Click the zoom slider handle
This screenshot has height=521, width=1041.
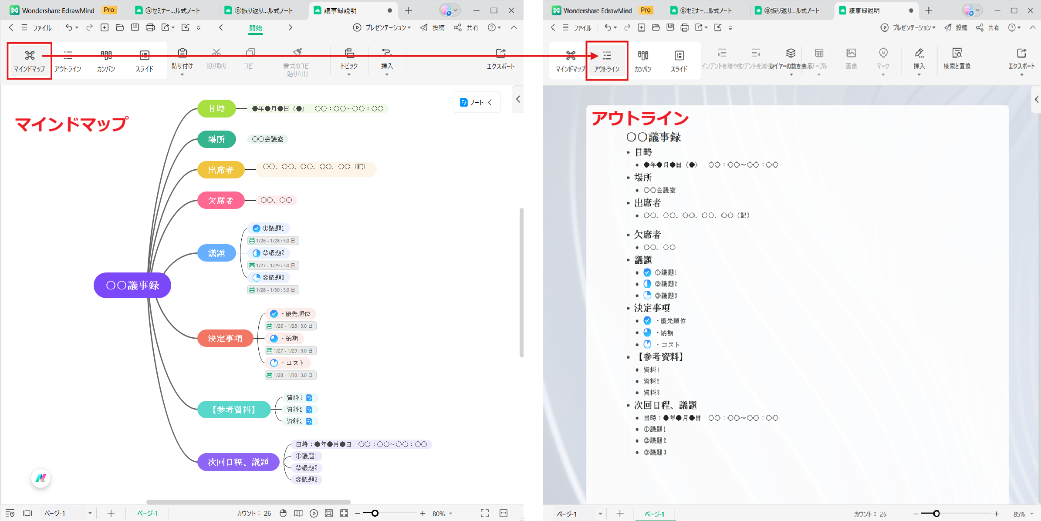click(375, 513)
